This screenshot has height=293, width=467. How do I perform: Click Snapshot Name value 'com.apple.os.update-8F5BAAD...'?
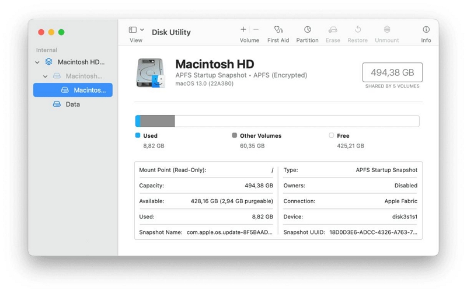[x=229, y=232]
